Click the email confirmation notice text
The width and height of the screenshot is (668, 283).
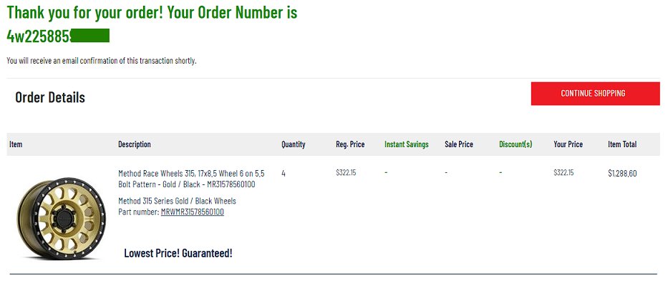pos(102,61)
